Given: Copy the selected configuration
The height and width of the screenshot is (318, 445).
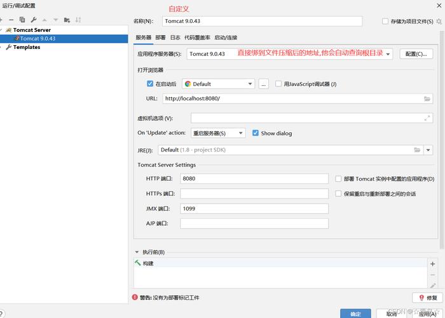Looking at the screenshot, I should pyautogui.click(x=22, y=20).
